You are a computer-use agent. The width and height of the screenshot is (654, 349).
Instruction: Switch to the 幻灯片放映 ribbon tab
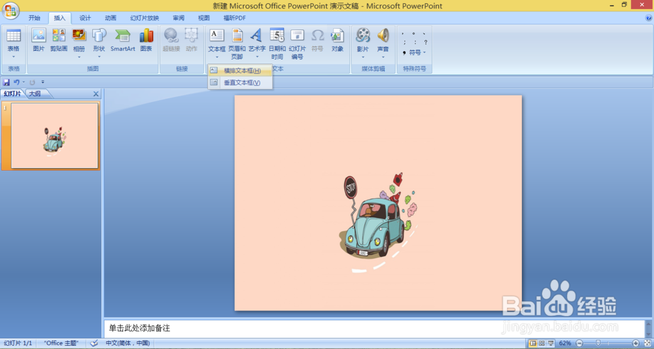tap(145, 18)
